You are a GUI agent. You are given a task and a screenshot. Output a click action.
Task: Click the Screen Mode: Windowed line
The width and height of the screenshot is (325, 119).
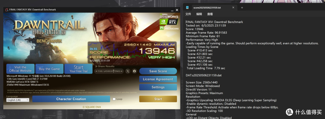click(203, 86)
